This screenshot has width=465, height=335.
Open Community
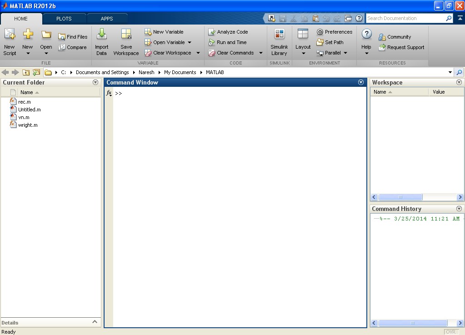(x=395, y=37)
